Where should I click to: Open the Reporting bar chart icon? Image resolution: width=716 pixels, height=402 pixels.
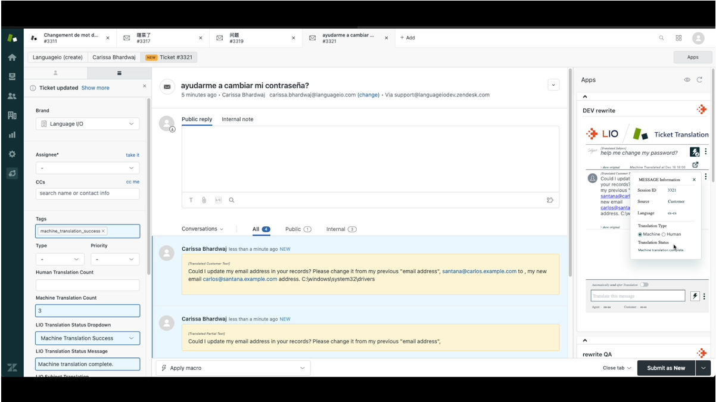tap(12, 135)
